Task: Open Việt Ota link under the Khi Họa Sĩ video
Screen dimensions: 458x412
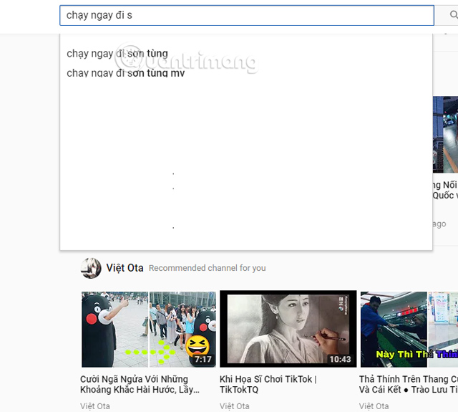Action: (x=235, y=406)
